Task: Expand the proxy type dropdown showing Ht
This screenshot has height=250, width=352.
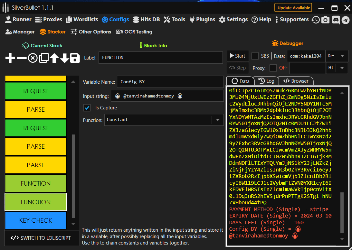Action: coord(342,68)
